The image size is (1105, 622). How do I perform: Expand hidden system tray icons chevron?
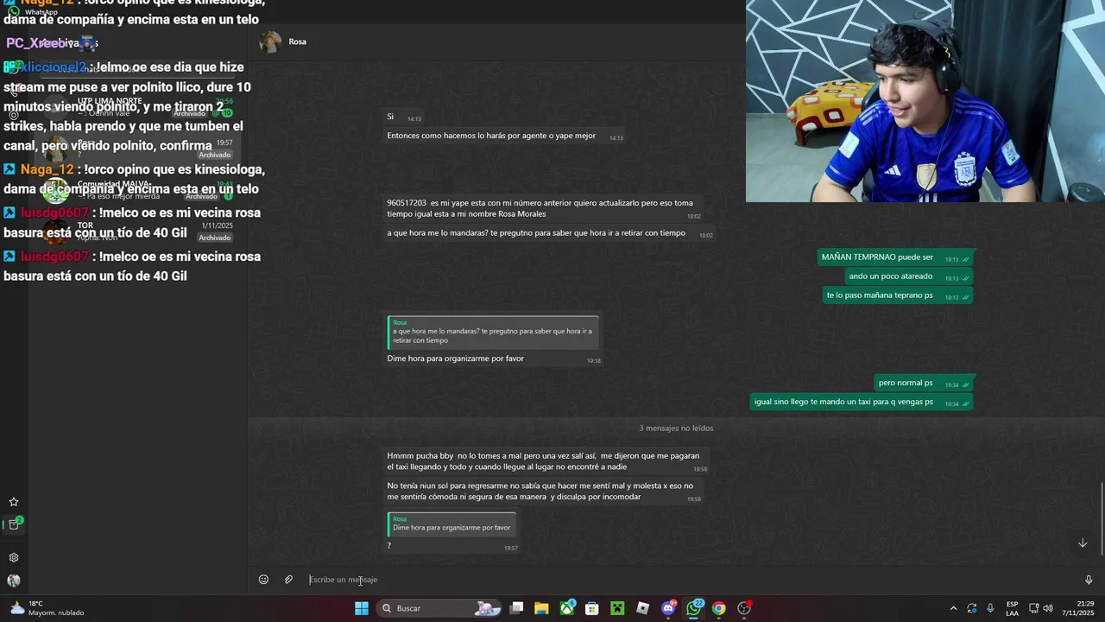[x=953, y=608]
